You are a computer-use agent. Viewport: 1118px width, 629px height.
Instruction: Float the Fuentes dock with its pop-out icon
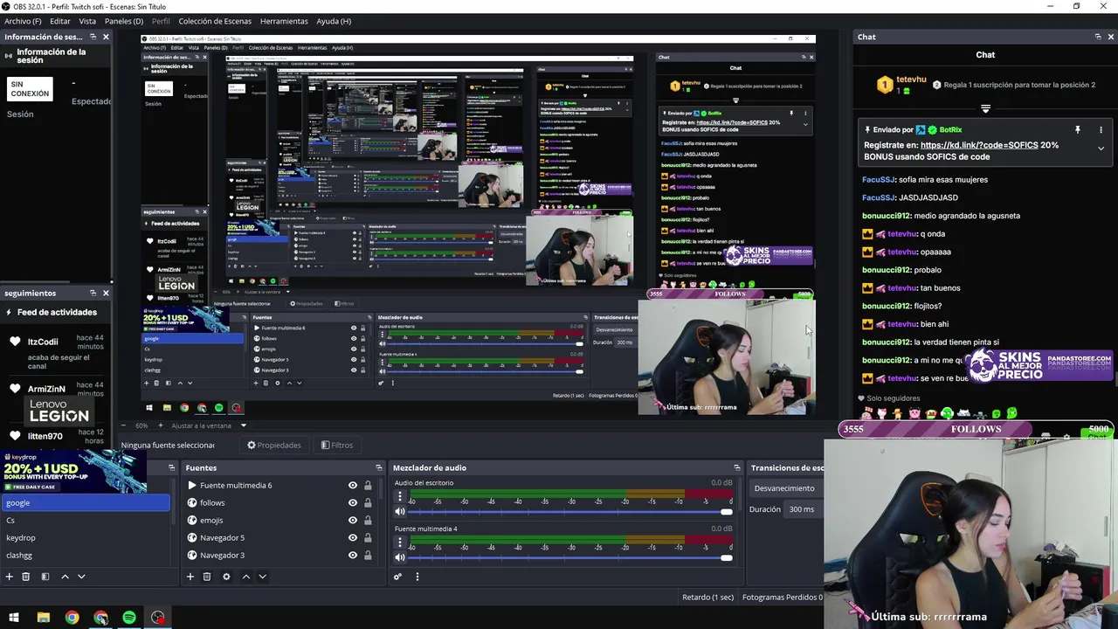tap(378, 468)
